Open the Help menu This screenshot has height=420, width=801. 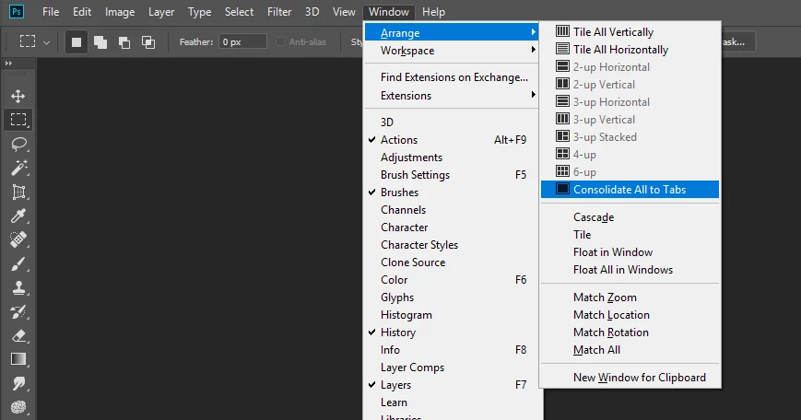pyautogui.click(x=434, y=12)
